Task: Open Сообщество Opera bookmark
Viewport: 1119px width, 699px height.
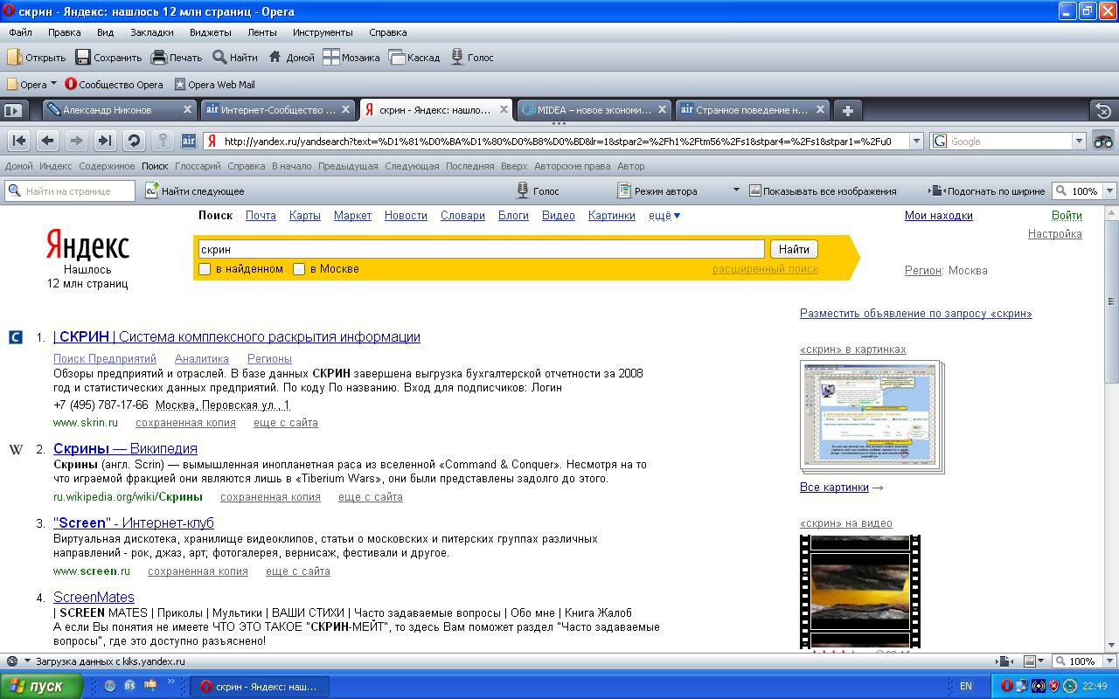Action: pos(114,85)
